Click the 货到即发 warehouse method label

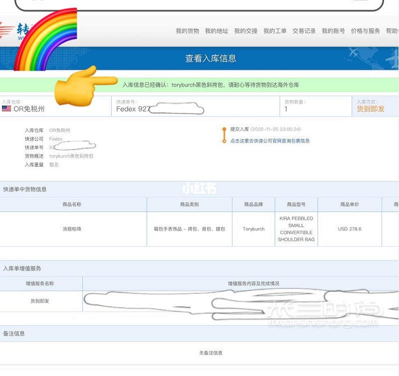(x=371, y=109)
